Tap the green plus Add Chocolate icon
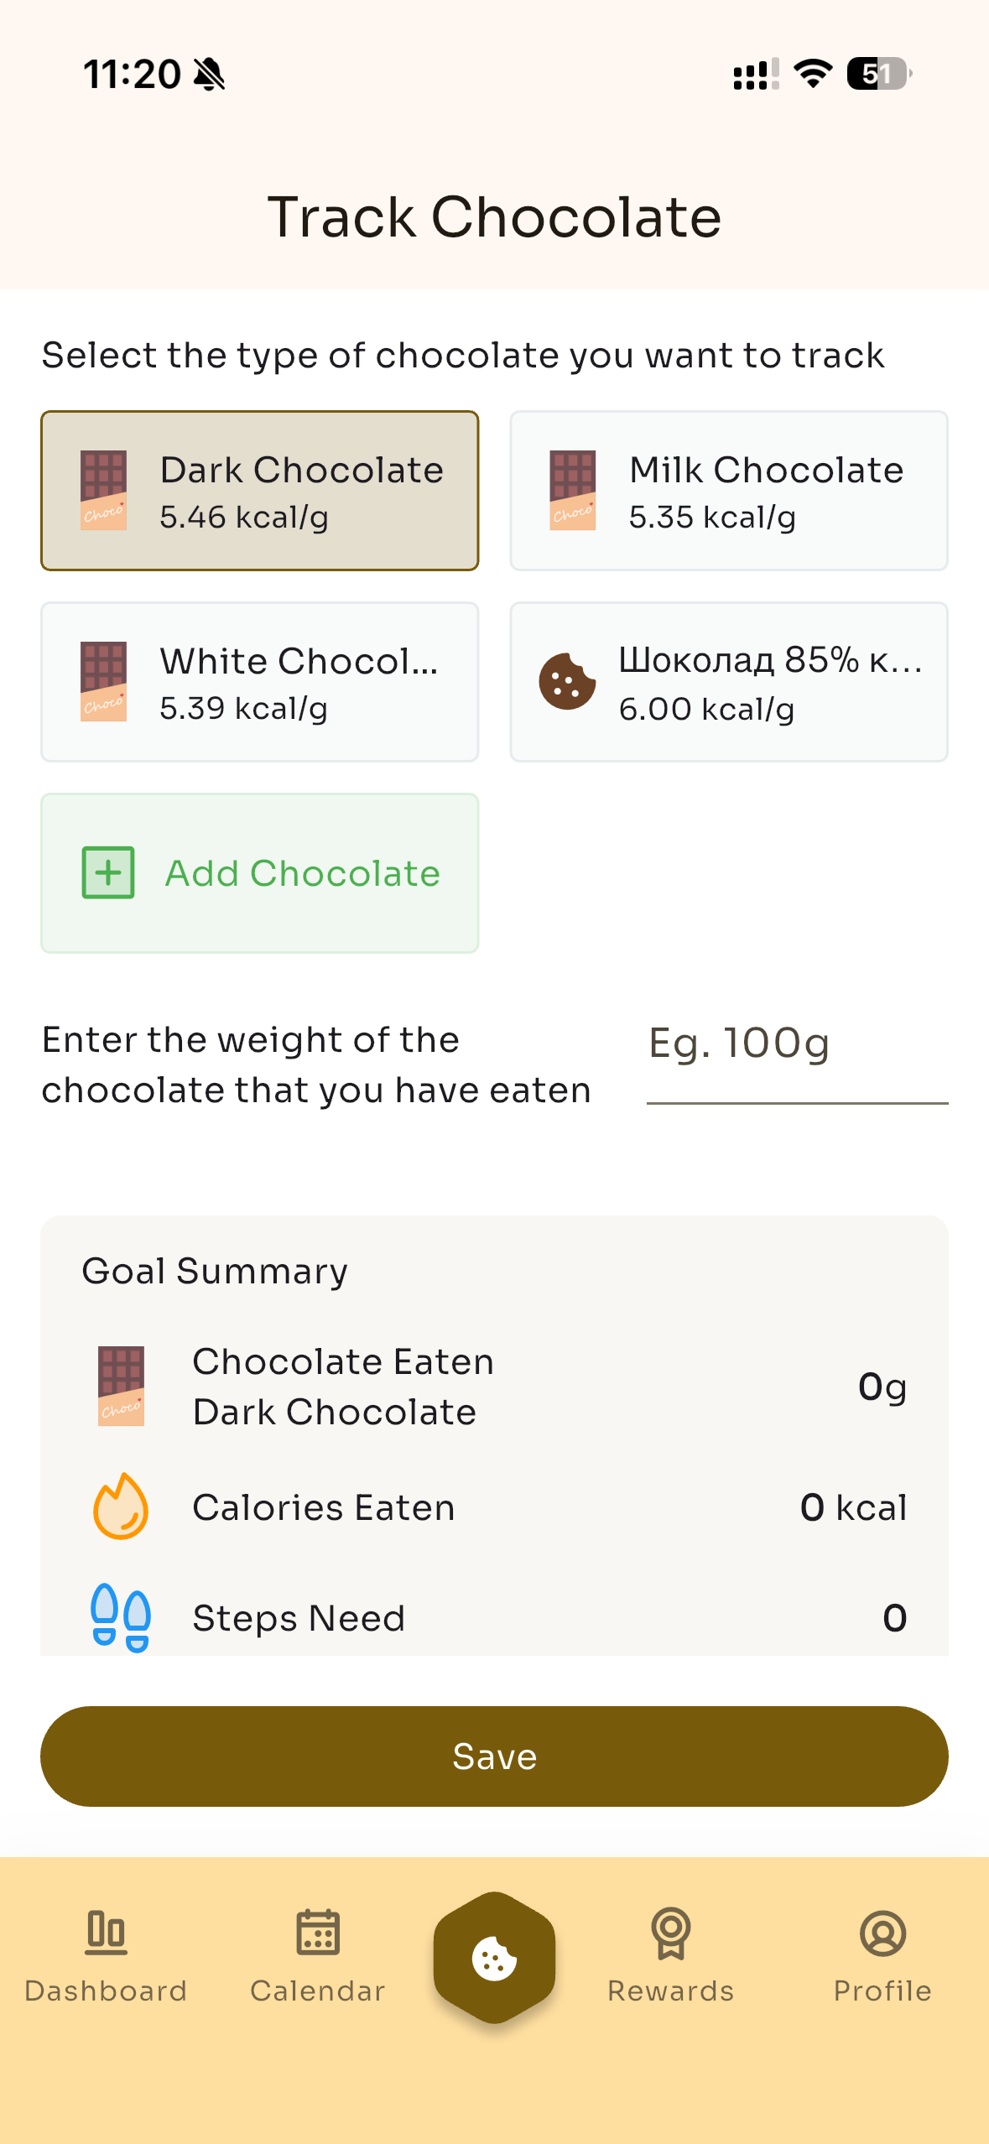 pos(108,872)
